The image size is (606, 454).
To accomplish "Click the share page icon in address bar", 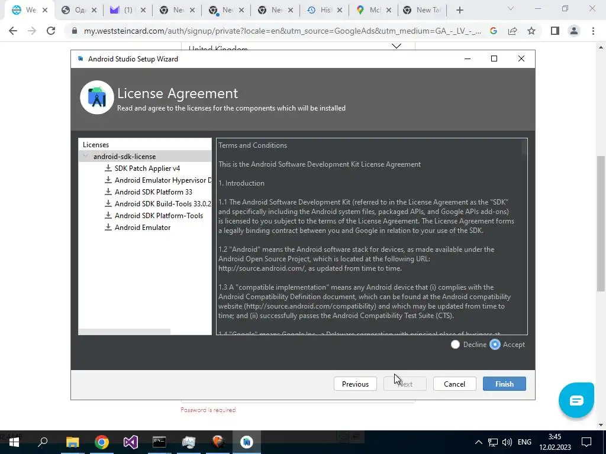I will (x=512, y=31).
